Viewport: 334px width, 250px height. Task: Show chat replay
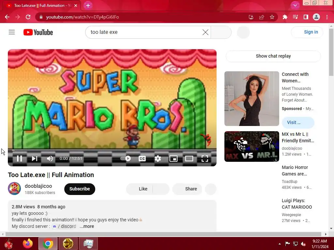tap(273, 56)
